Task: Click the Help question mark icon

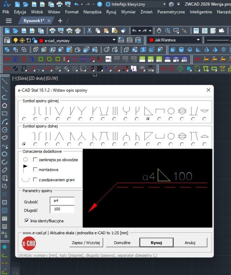Action: pos(100,4)
